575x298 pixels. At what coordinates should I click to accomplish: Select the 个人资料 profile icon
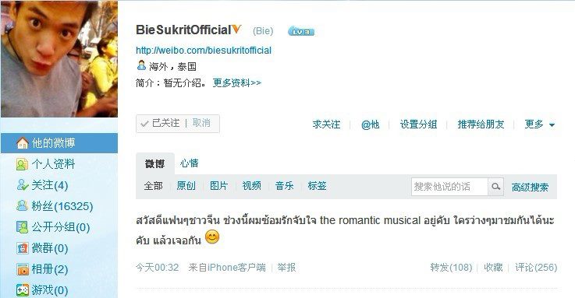(x=22, y=164)
